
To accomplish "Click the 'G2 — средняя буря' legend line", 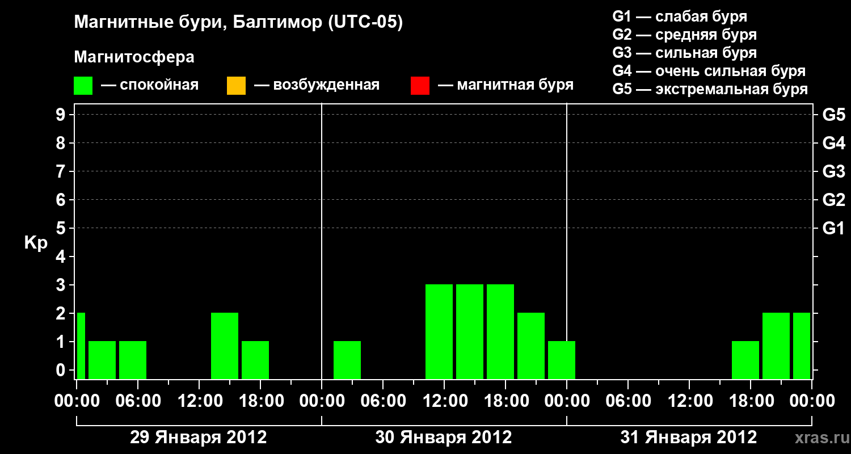I will click(x=684, y=35).
